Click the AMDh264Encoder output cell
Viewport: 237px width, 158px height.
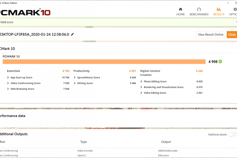(x=168, y=151)
